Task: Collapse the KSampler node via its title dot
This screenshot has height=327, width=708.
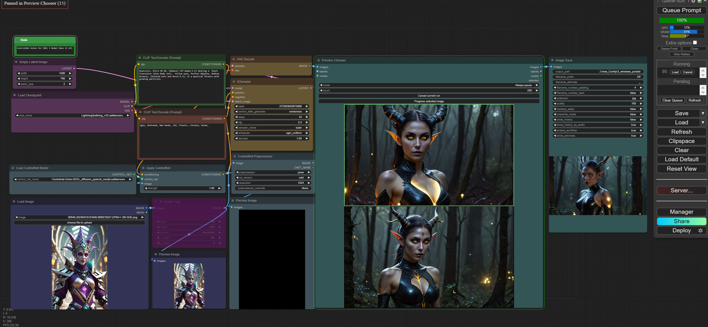Action: tap(234, 82)
